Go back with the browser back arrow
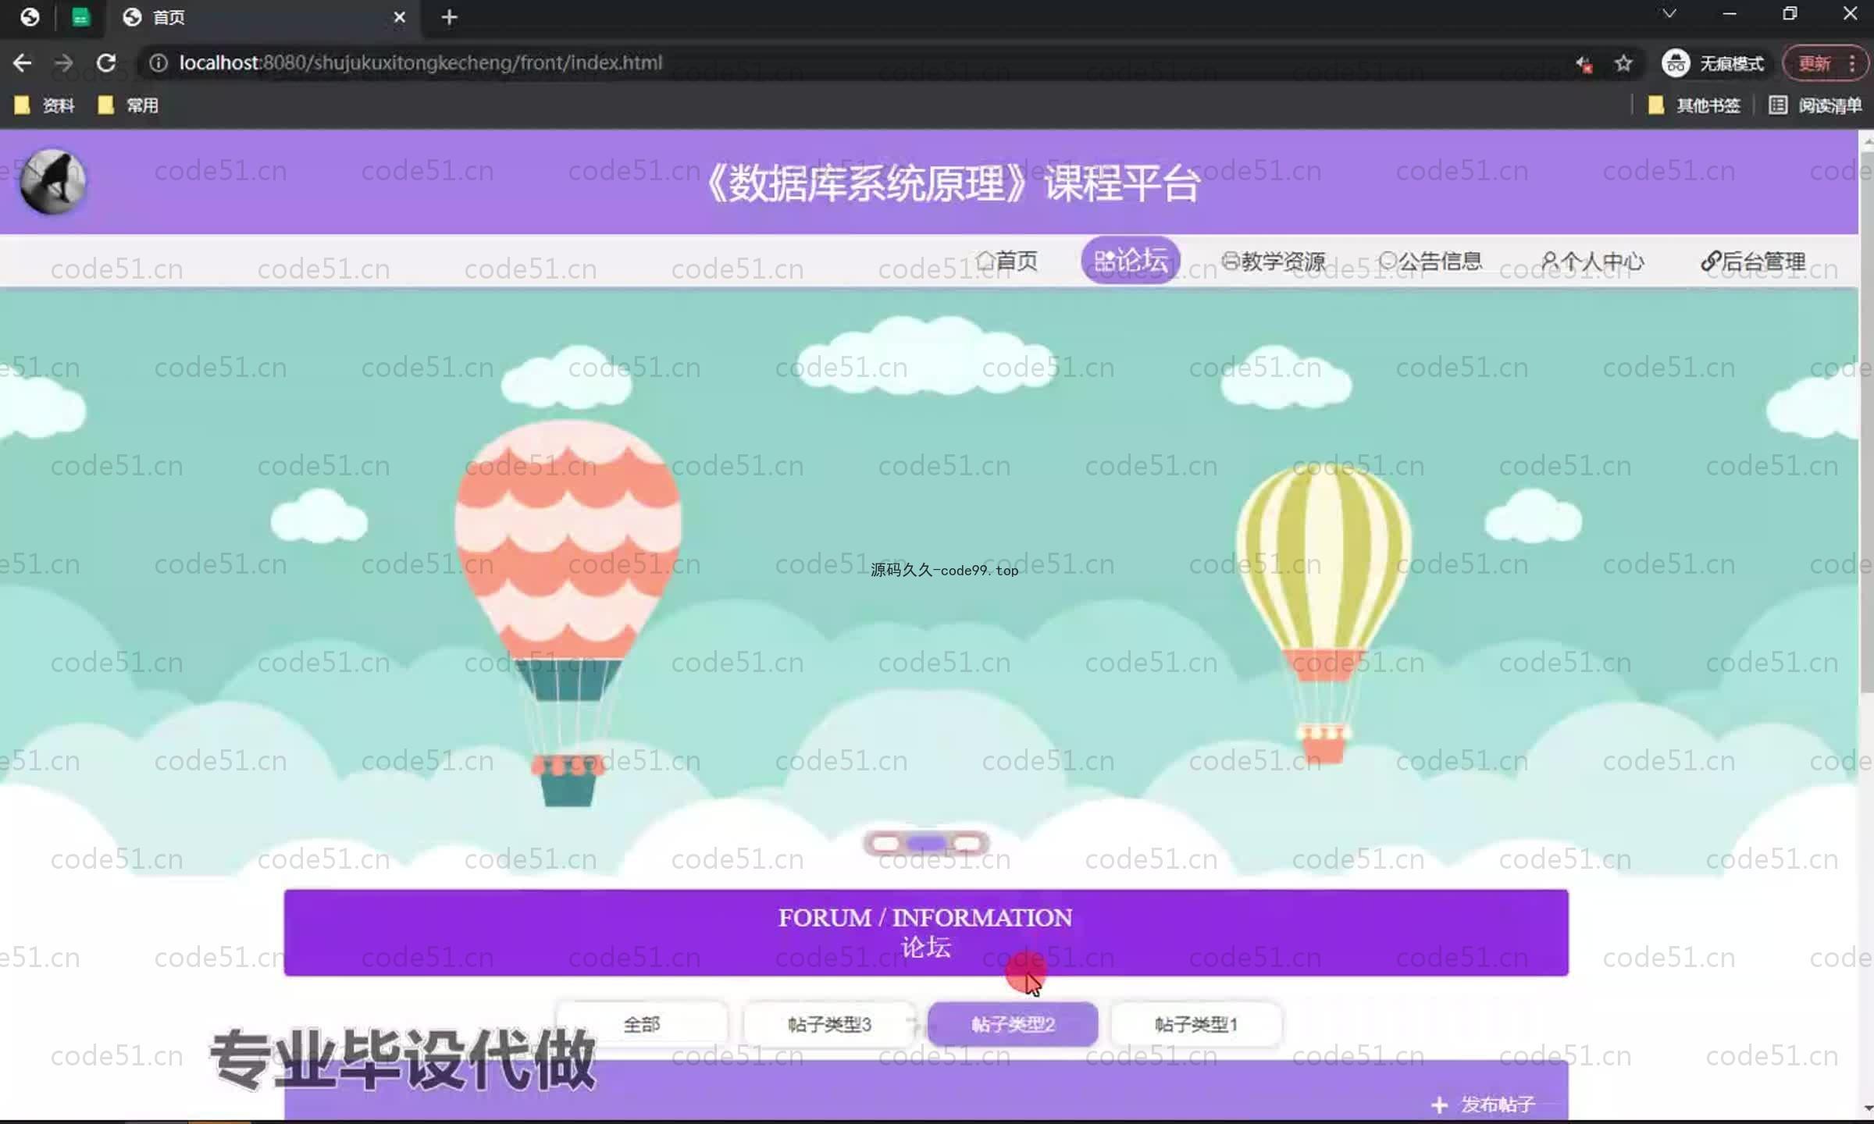The image size is (1874, 1124). pyautogui.click(x=23, y=62)
